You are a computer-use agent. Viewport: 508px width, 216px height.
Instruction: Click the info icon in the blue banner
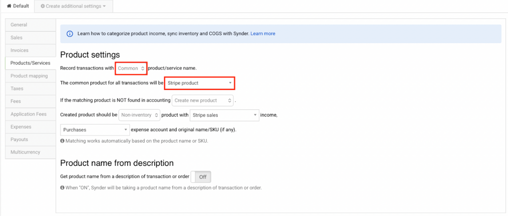70,34
